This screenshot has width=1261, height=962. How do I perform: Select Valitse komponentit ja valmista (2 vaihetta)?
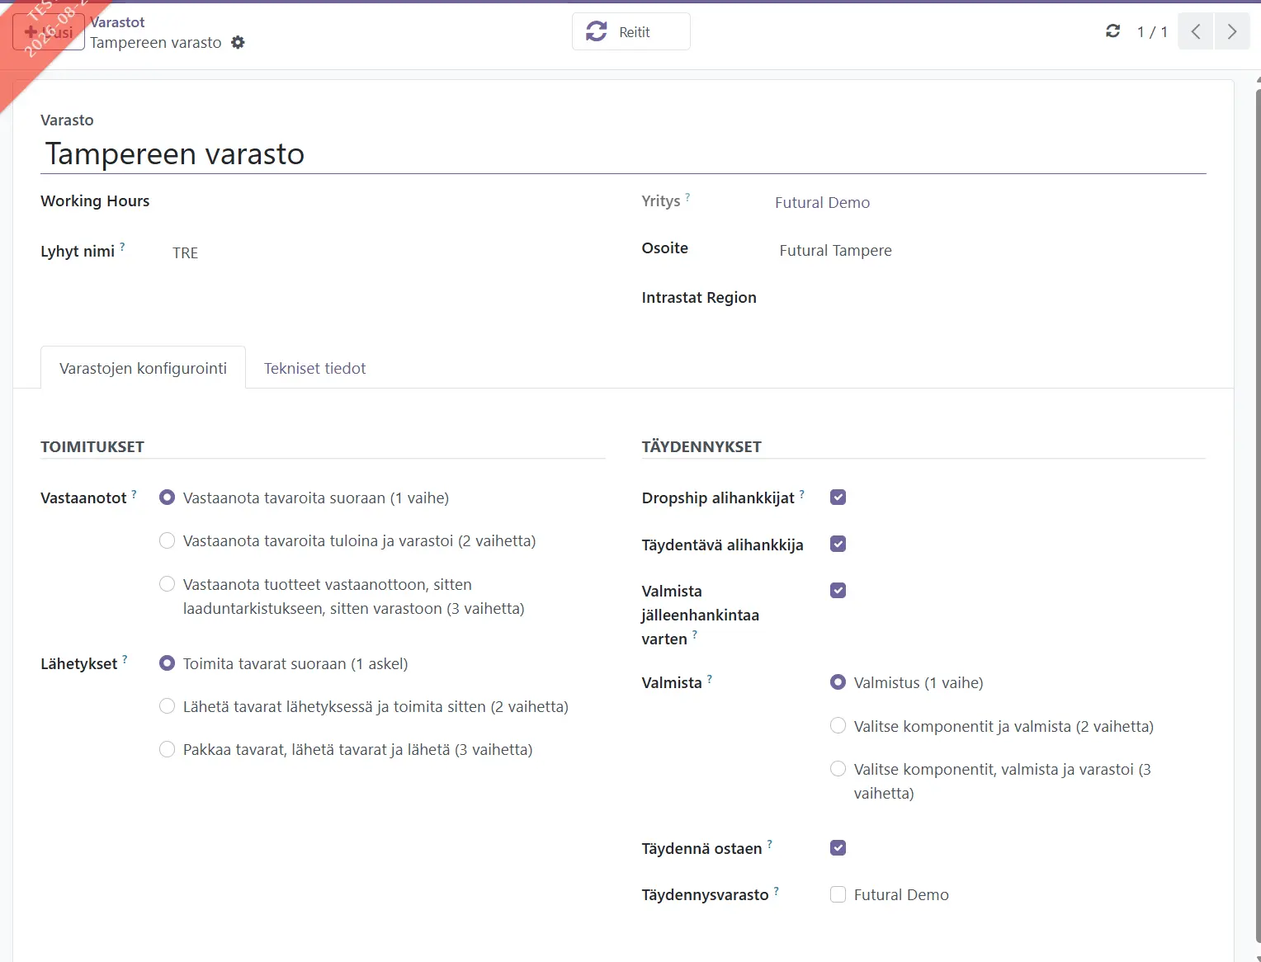[x=838, y=726]
